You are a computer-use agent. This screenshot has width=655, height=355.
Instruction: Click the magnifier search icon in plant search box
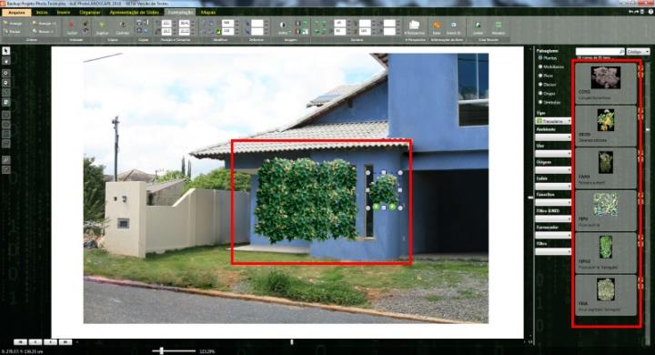click(621, 52)
